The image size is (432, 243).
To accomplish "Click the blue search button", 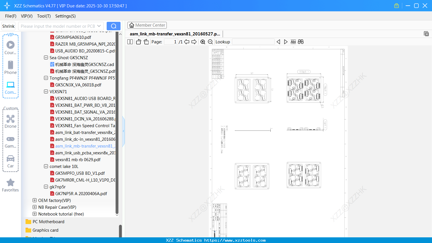I will point(113,26).
